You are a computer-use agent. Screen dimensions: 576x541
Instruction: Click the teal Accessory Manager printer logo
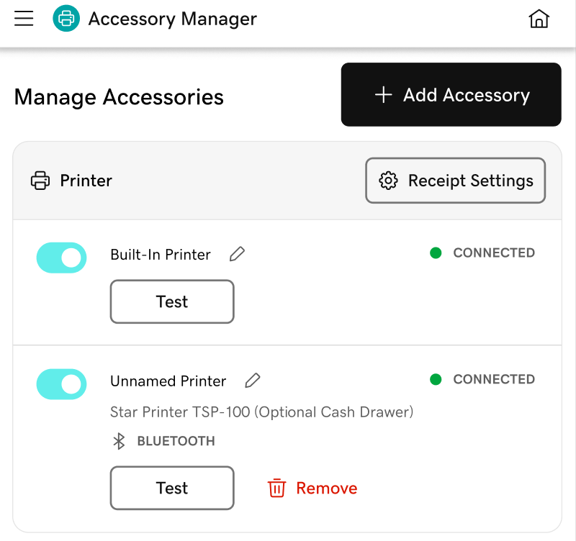point(66,19)
